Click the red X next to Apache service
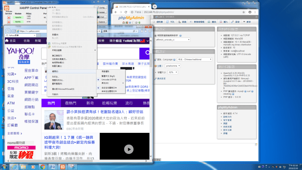The height and width of the screenshot is (170, 302). click(x=8, y=17)
